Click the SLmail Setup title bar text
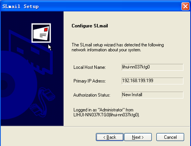This screenshot has width=191, height=146. (x=21, y=6)
